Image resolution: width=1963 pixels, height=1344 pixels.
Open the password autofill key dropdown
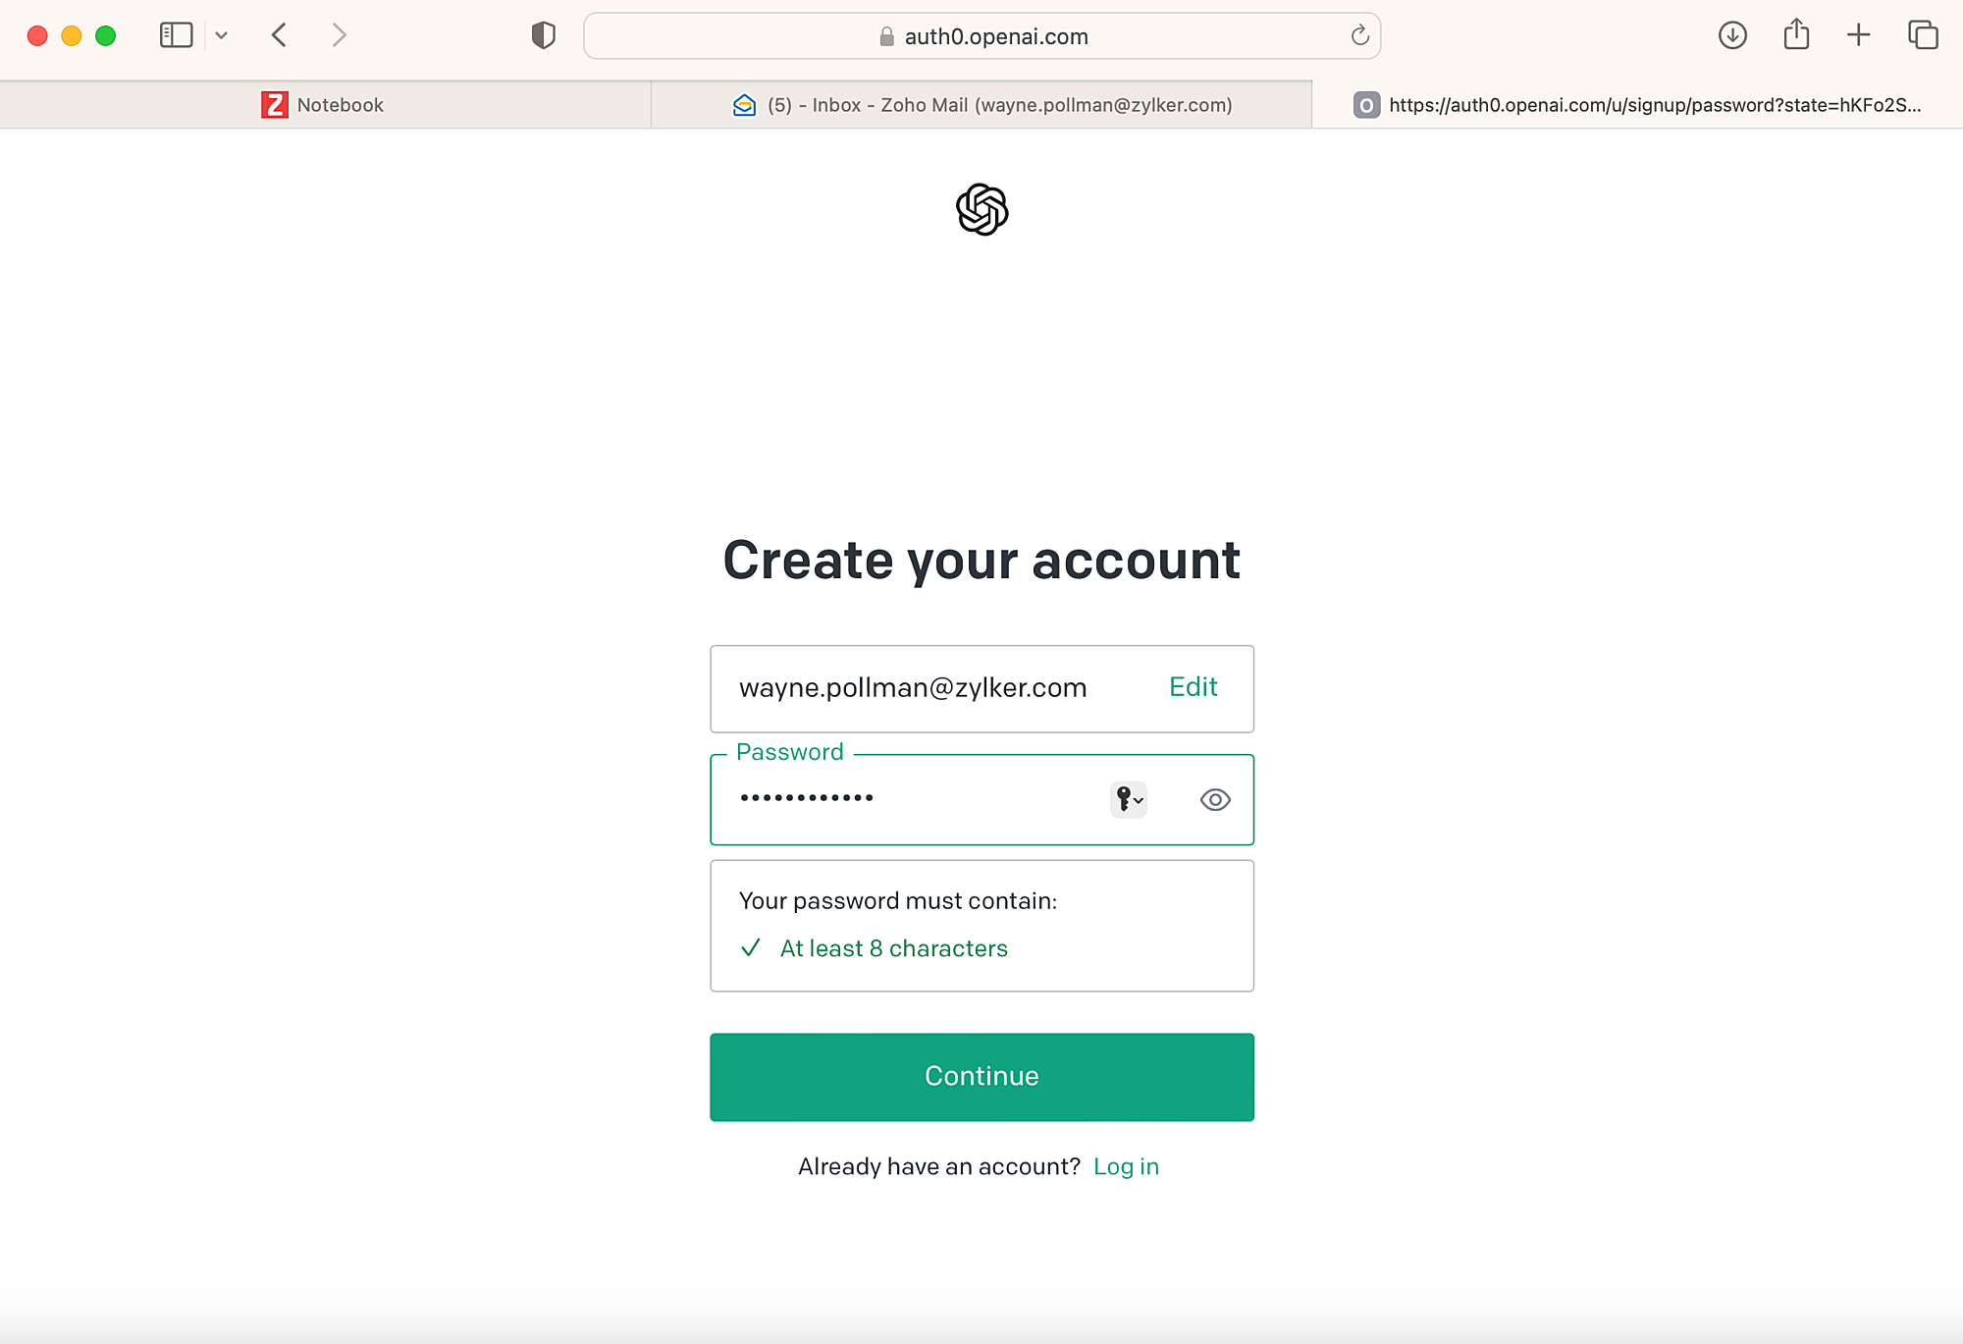[x=1129, y=799]
